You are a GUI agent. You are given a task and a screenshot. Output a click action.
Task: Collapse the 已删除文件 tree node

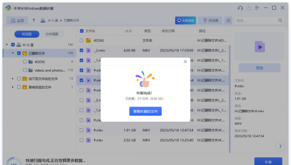(x=13, y=53)
